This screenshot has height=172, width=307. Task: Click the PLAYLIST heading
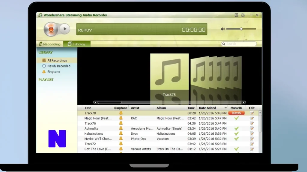[x=46, y=79]
